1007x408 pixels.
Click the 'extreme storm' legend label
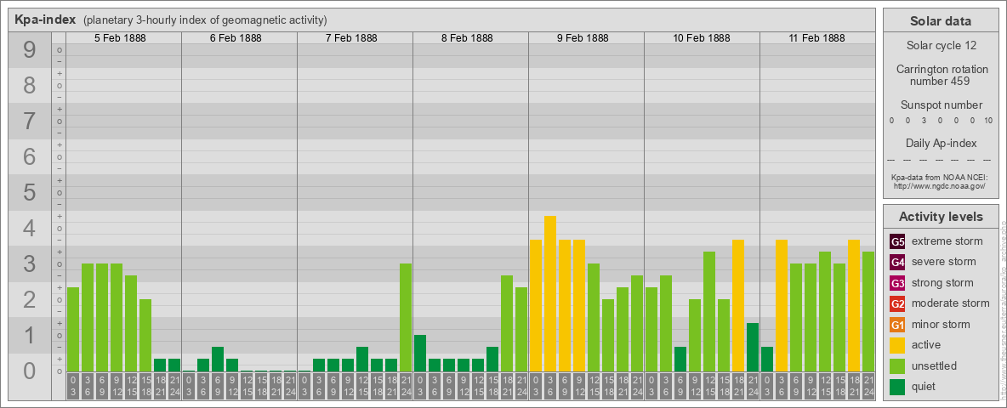click(947, 241)
